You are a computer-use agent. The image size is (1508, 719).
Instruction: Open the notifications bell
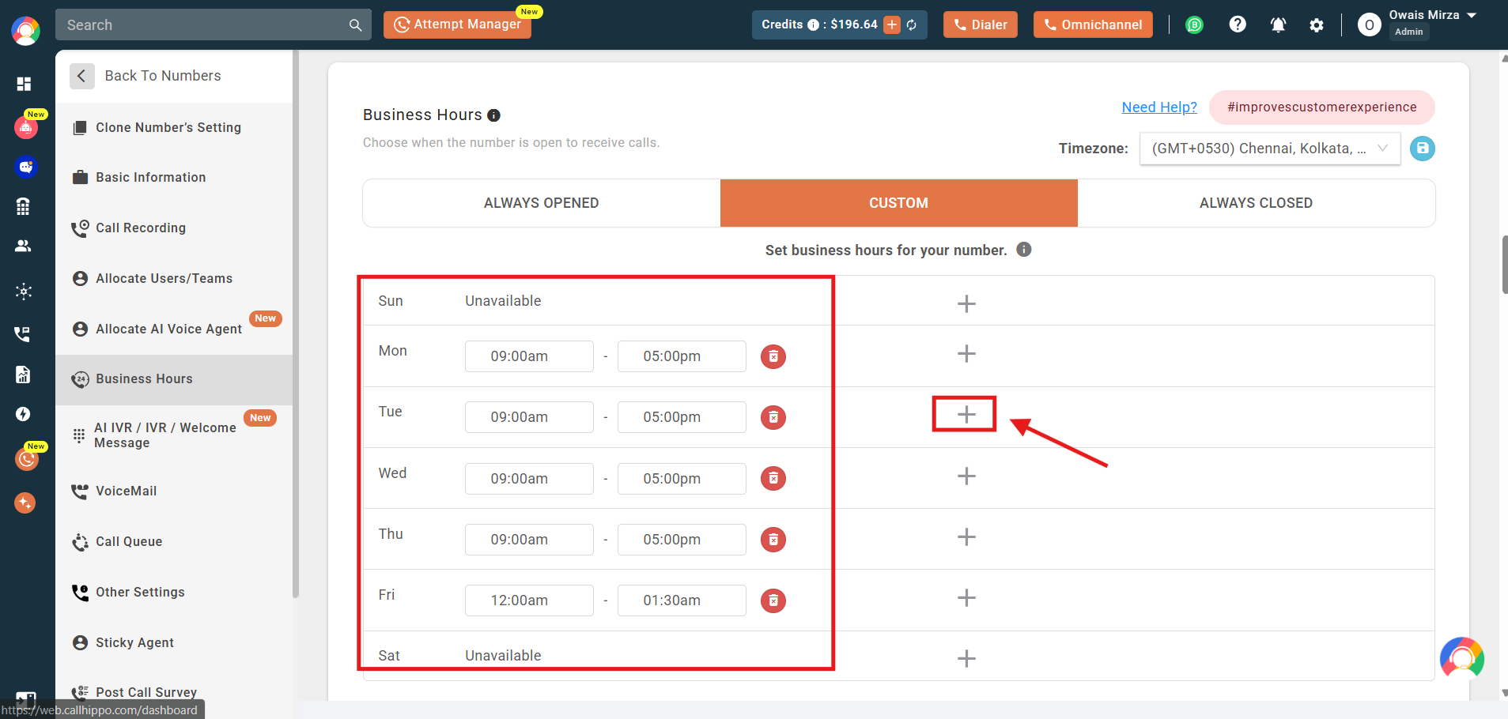(x=1278, y=24)
